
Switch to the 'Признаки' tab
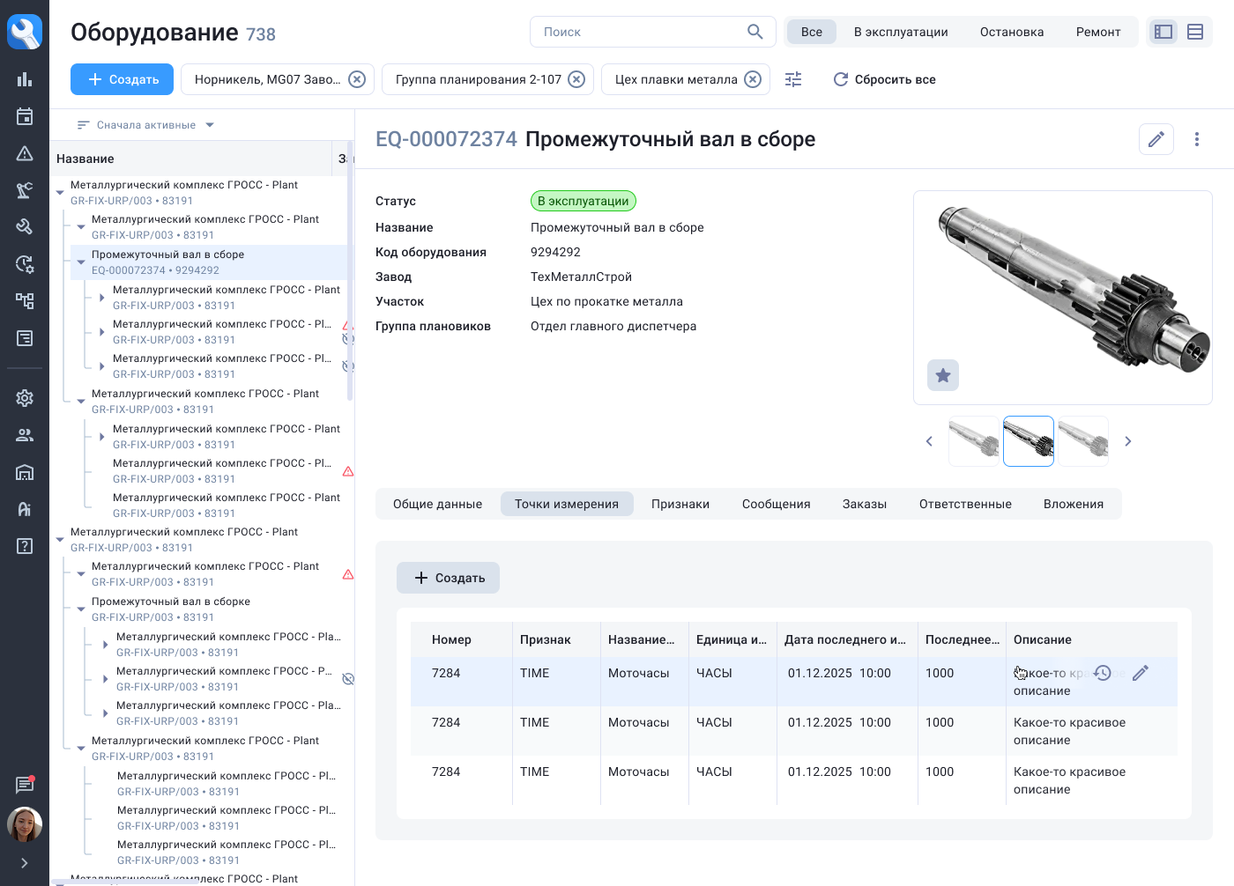point(680,504)
